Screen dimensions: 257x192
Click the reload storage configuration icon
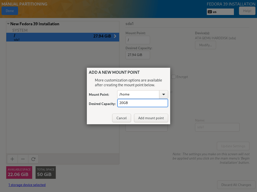pos(33,159)
